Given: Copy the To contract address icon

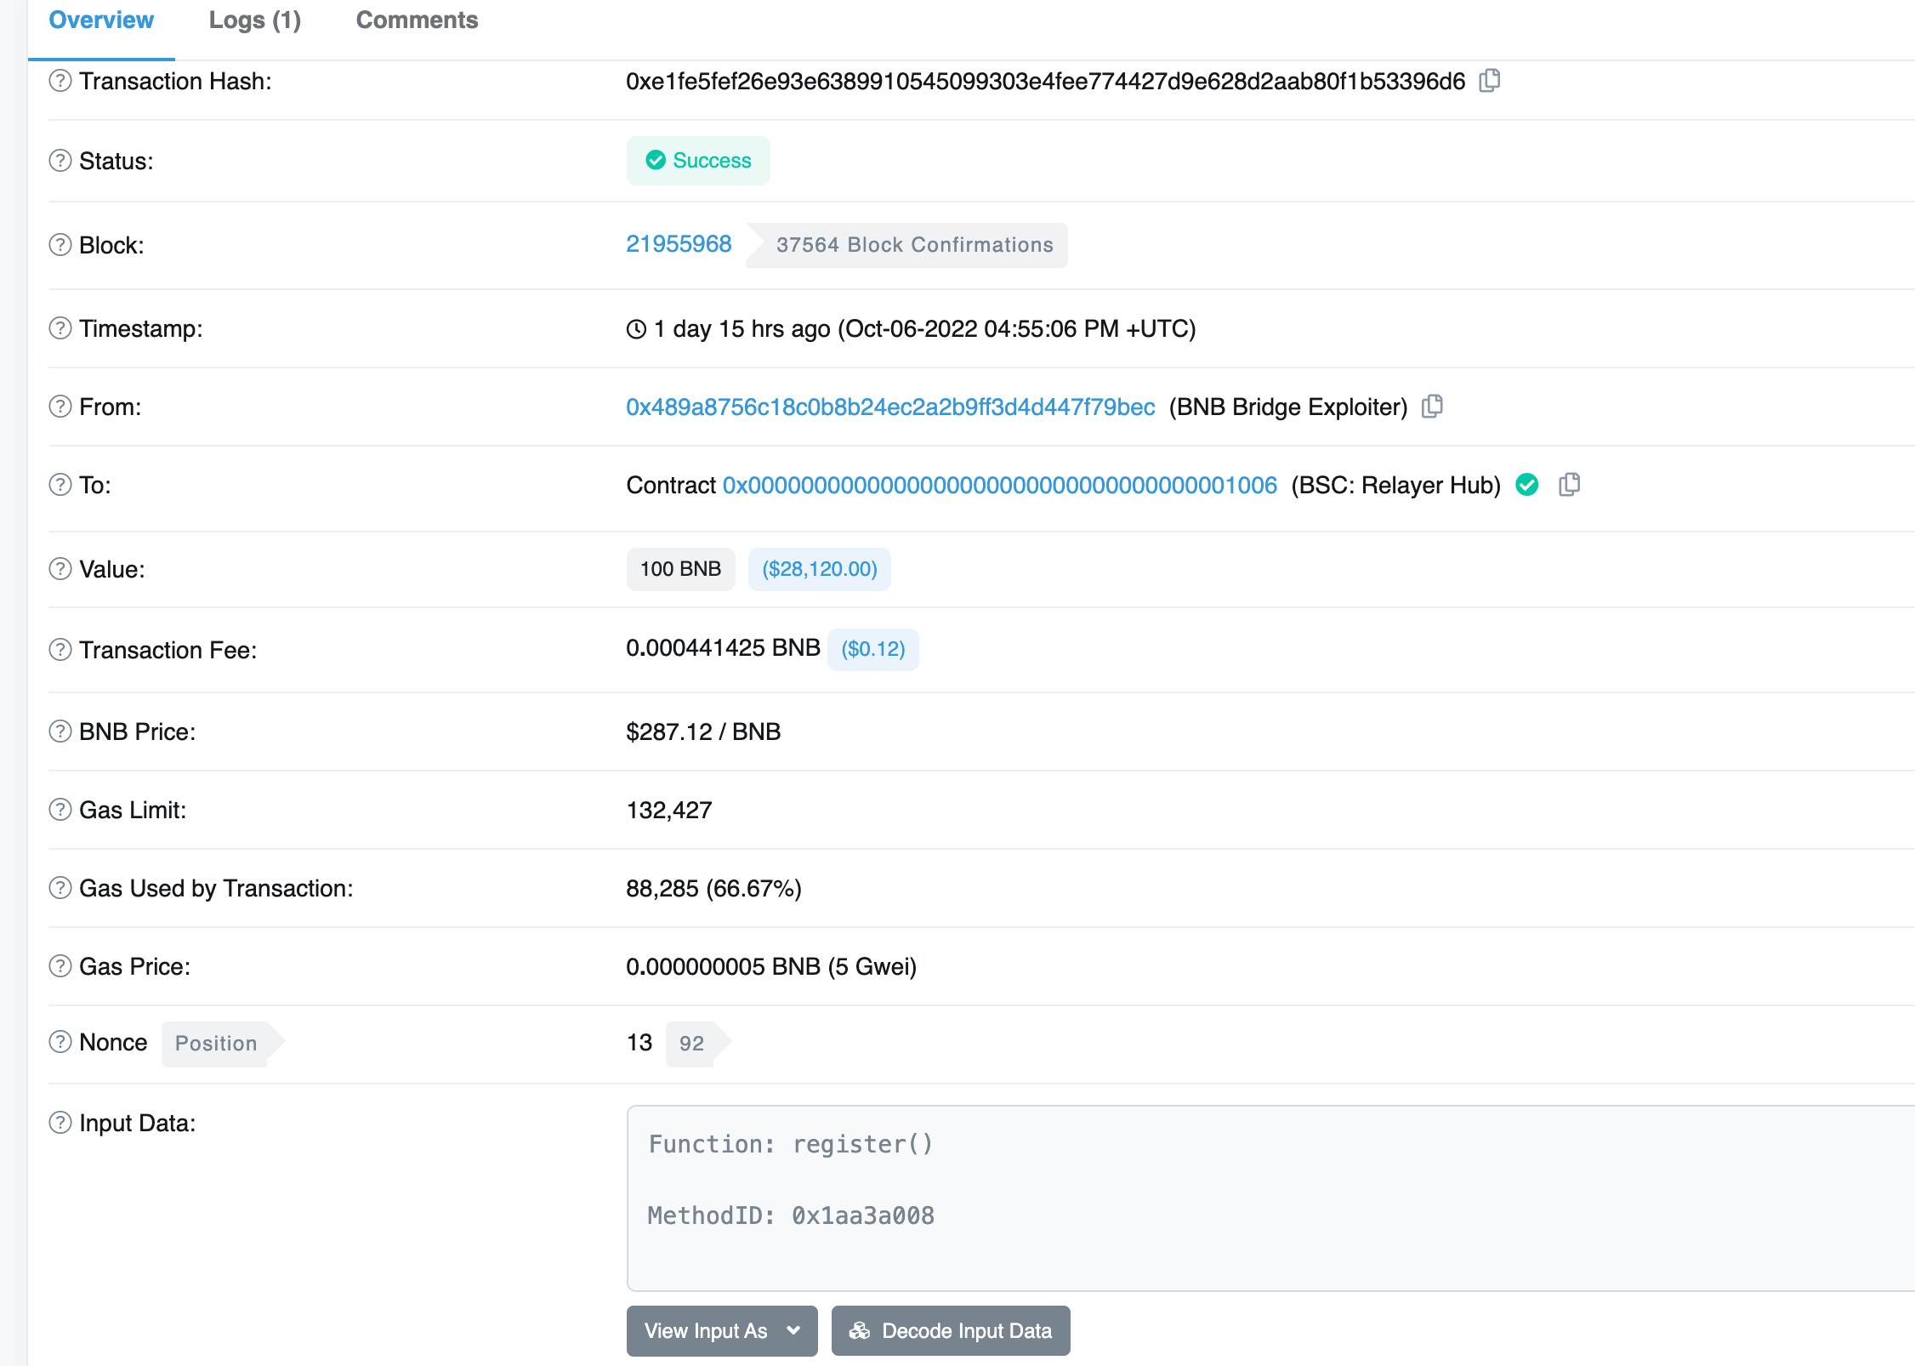Looking at the screenshot, I should click(x=1569, y=485).
